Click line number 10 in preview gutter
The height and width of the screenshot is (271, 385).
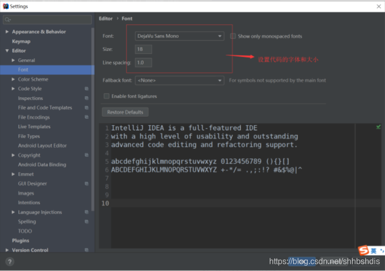[105, 203]
